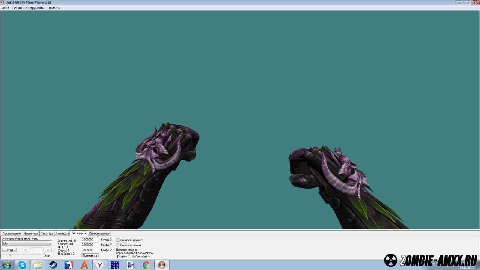The height and width of the screenshot is (270, 480).
Task: Open the Опции menu
Action: 17,8
